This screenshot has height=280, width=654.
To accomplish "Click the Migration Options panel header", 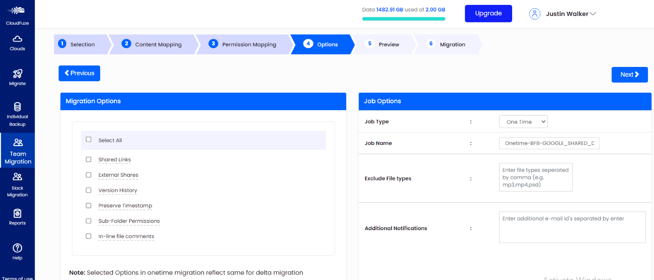I will [x=203, y=101].
